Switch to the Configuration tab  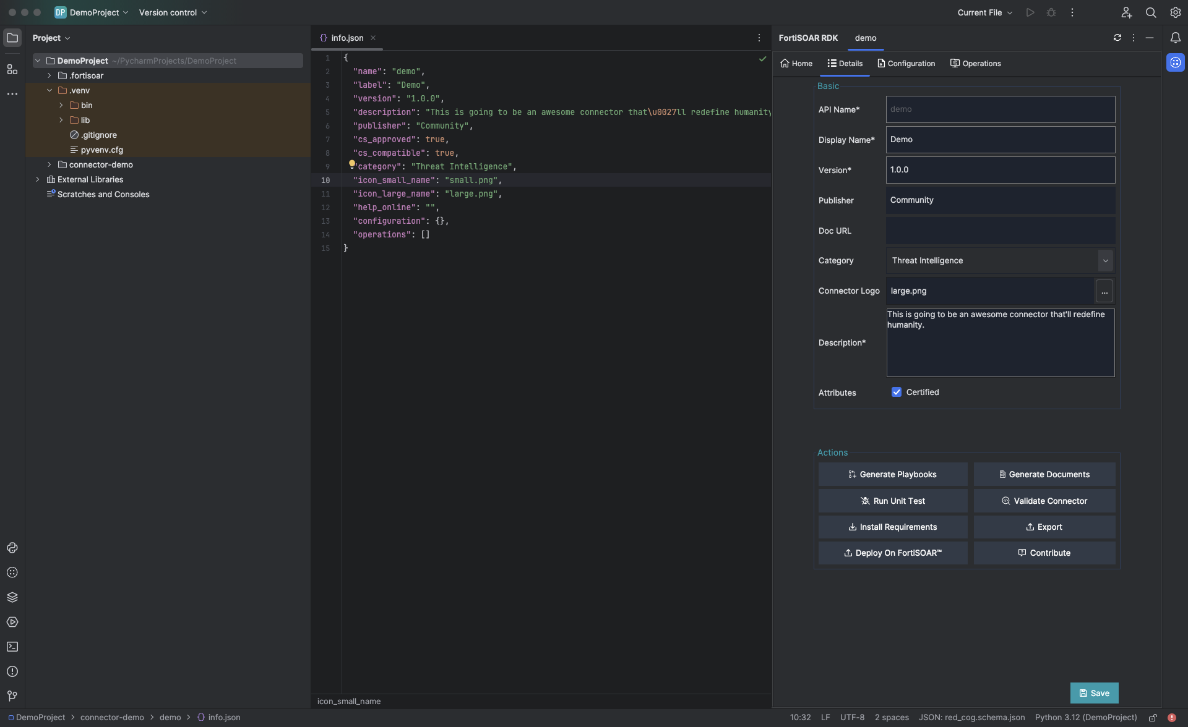tap(906, 64)
